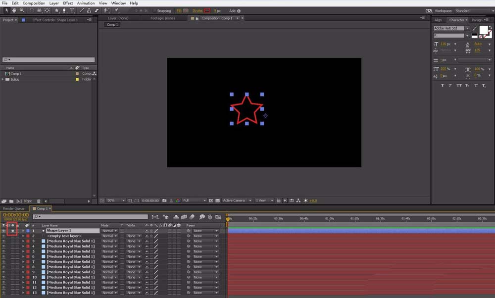
Task: Open the Animation menu
Action: (x=86, y=3)
